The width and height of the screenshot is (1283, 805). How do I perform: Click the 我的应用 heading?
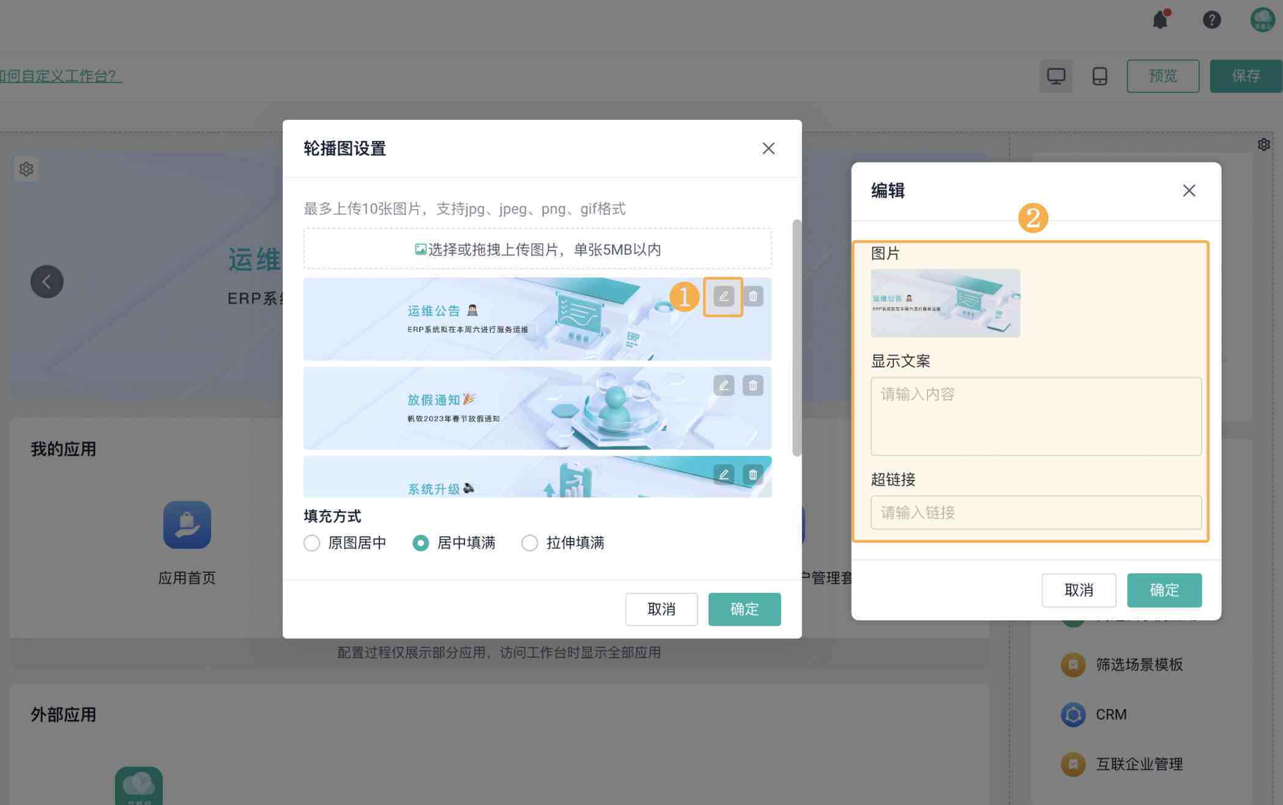pos(64,449)
